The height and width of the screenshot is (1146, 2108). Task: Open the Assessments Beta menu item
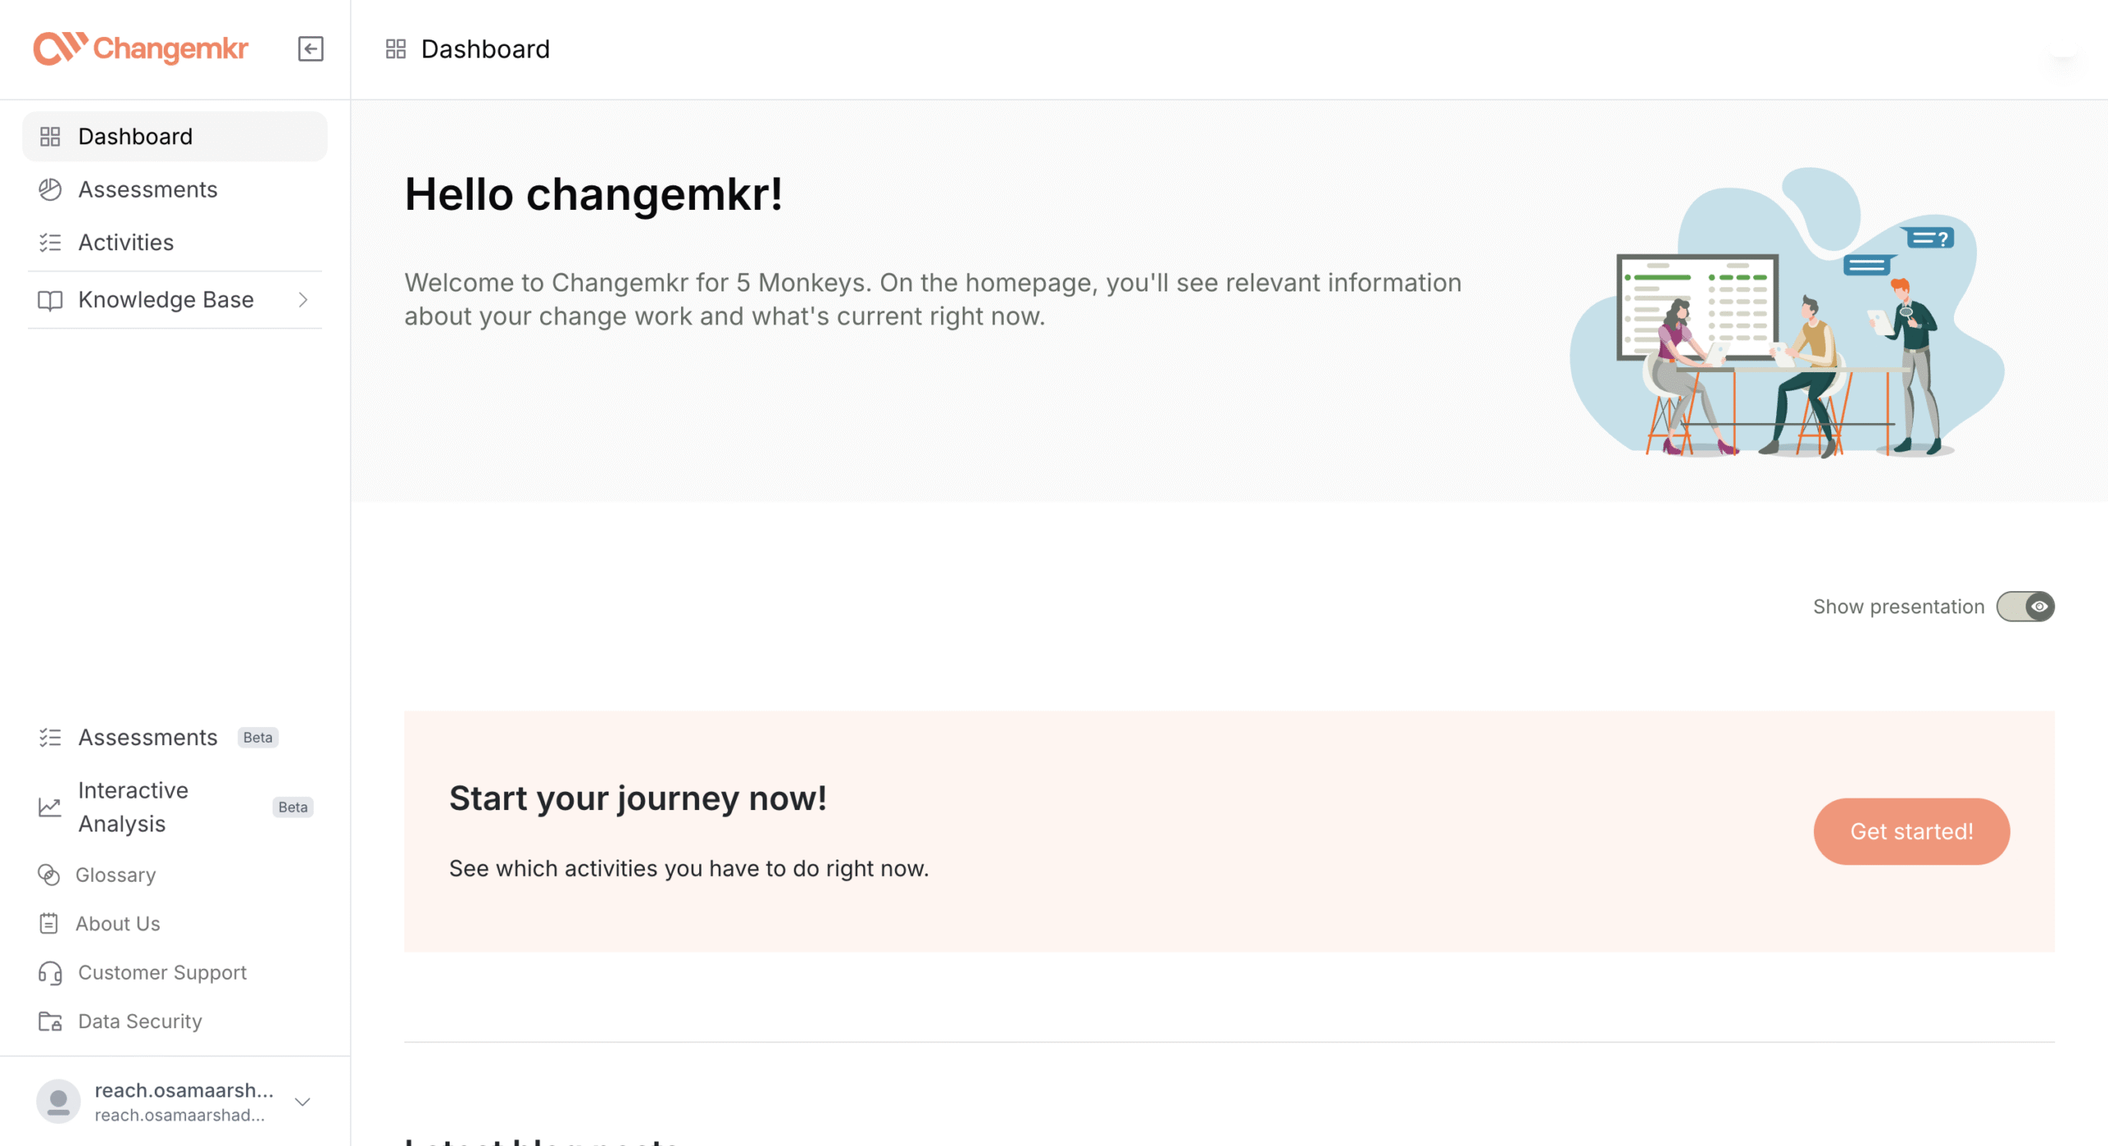tap(148, 737)
